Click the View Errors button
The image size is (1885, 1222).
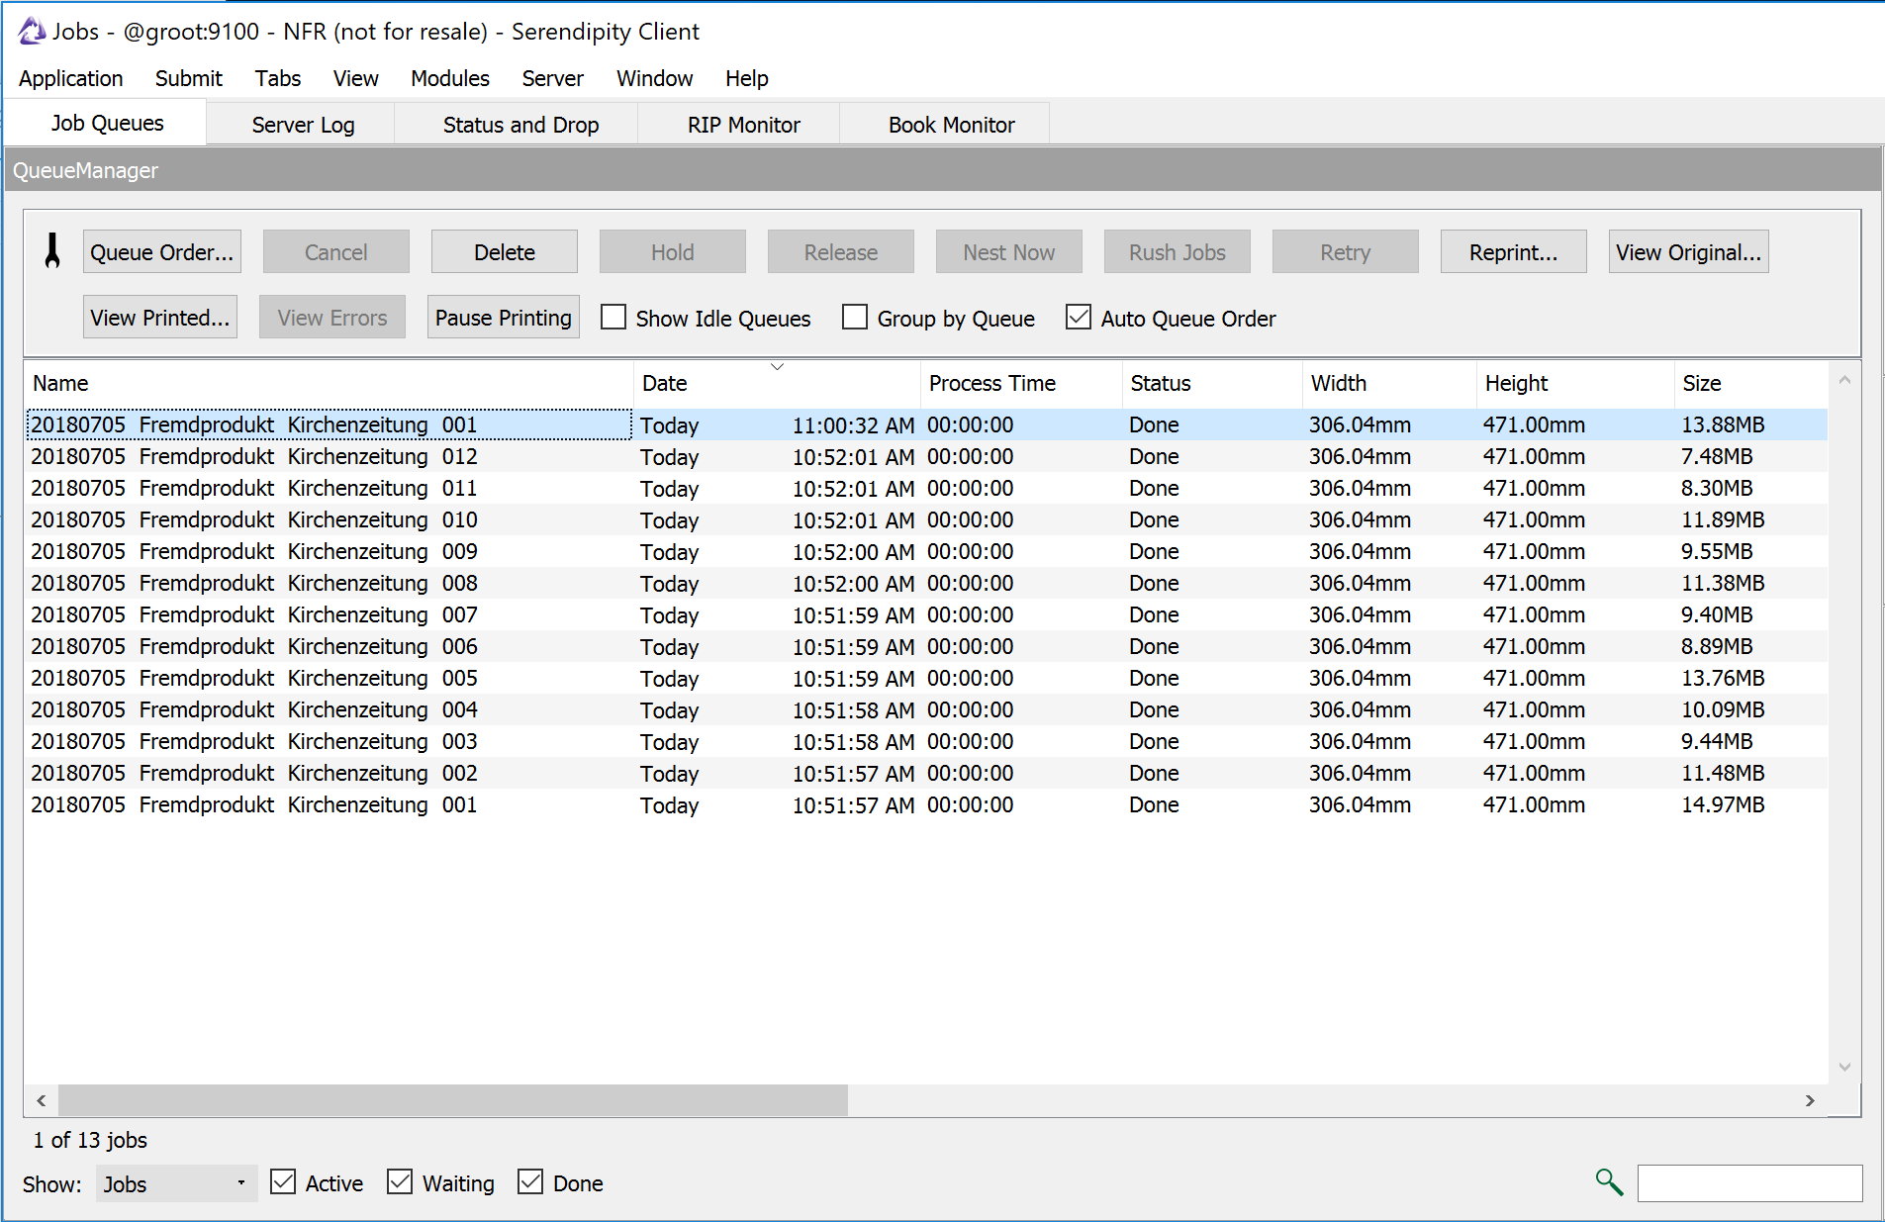tap(332, 318)
